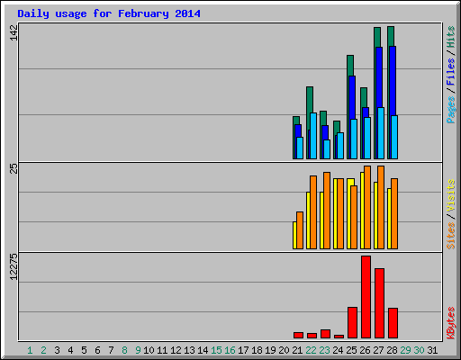
Task: Click the 142 axis value
Action: (14, 32)
